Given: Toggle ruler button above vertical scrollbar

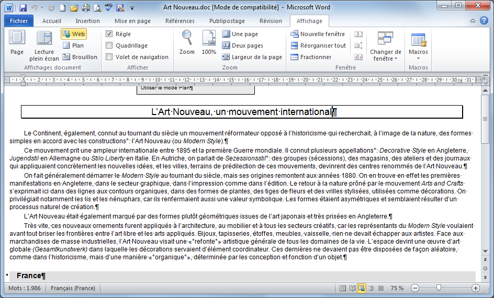Looking at the screenshot, I should (485, 81).
